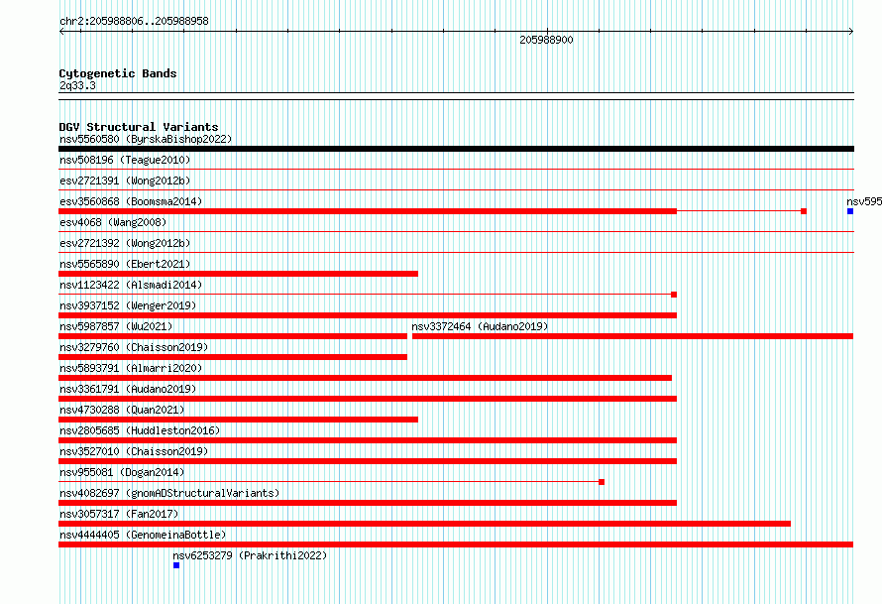Viewport: 882px width, 604px height.
Task: Open esv2721391 (Wong2012b) variant label
Action: click(125, 181)
